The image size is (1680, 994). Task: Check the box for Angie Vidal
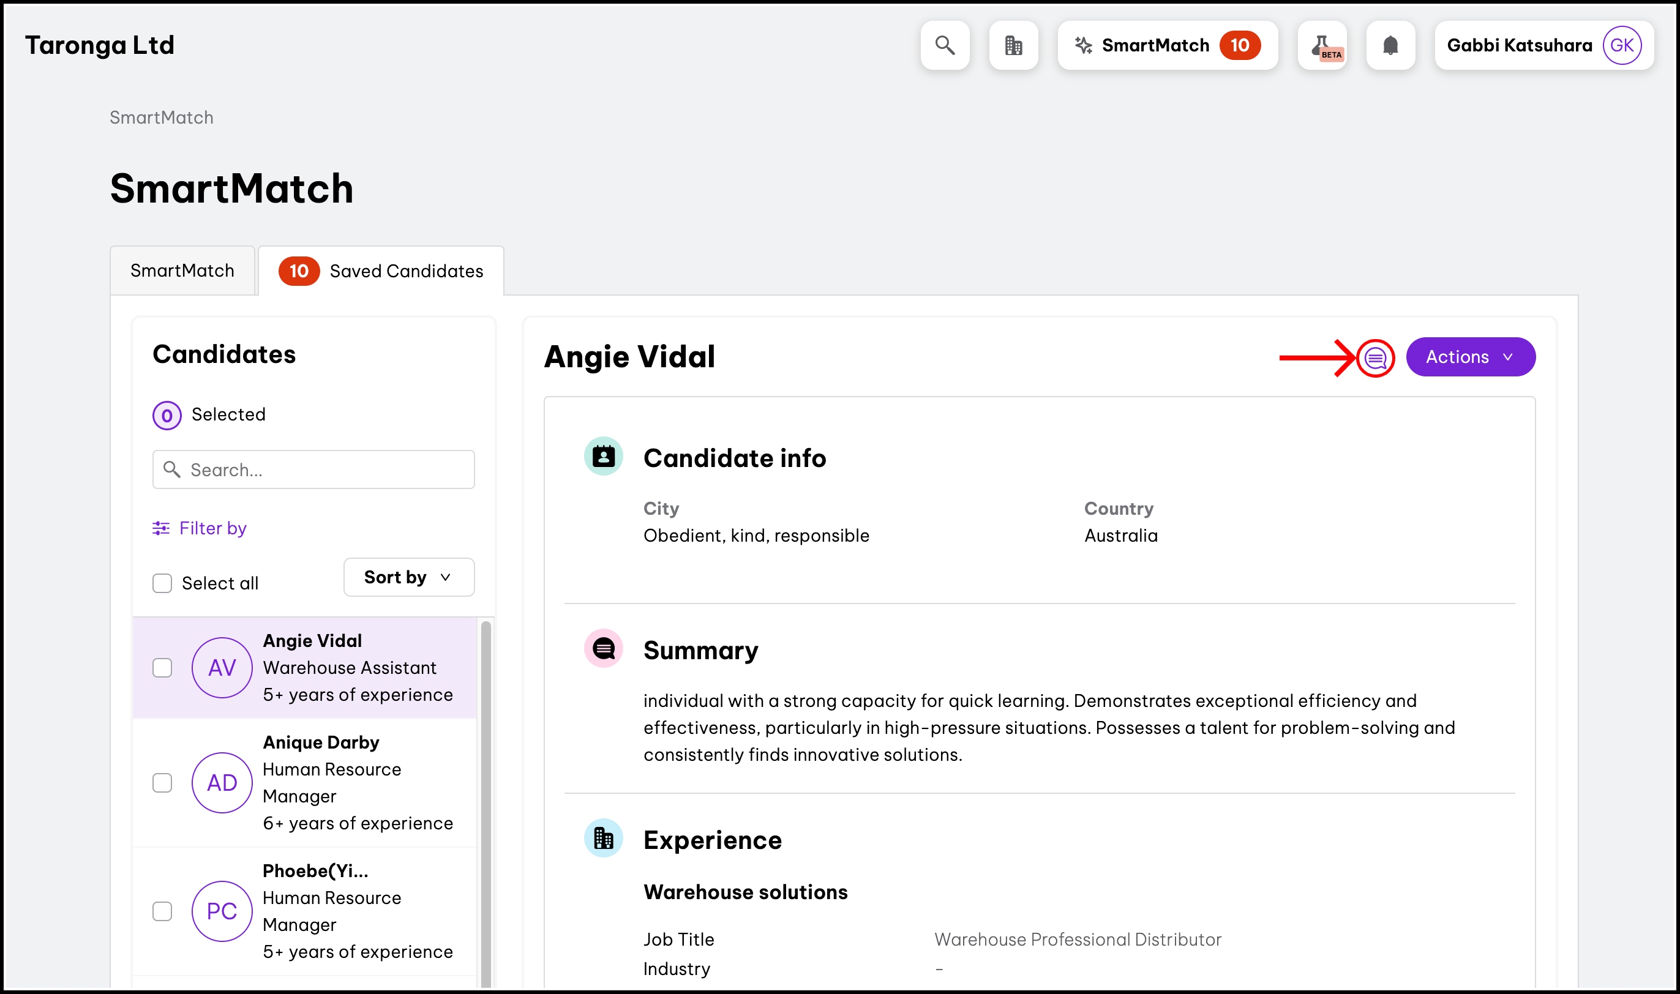pos(162,668)
